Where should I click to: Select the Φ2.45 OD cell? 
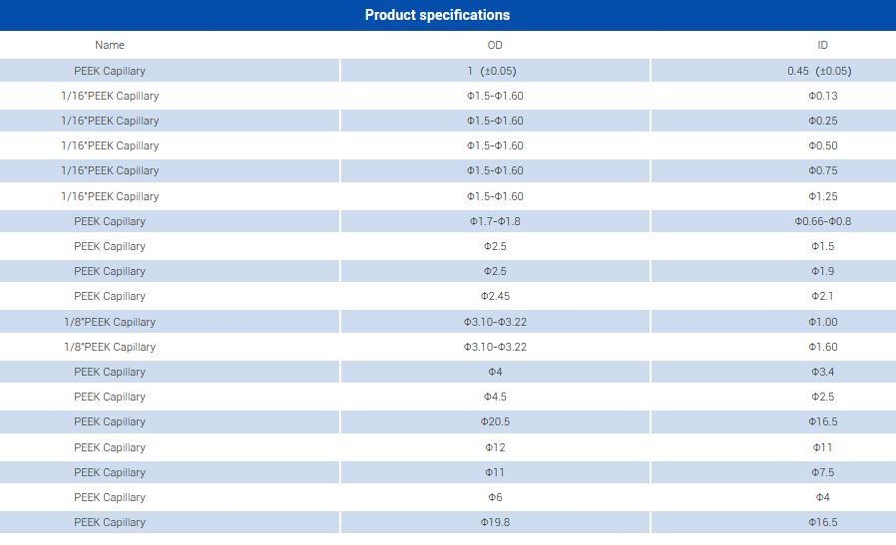coord(495,296)
